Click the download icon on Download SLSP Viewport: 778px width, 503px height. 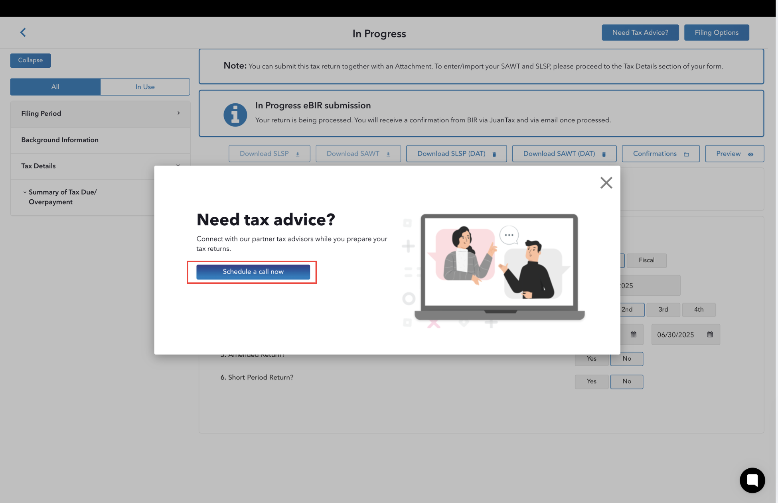coord(298,154)
